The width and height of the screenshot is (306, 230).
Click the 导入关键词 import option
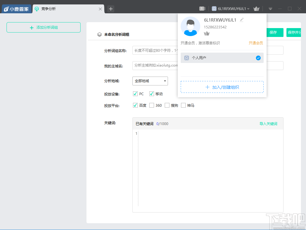click(x=268, y=124)
